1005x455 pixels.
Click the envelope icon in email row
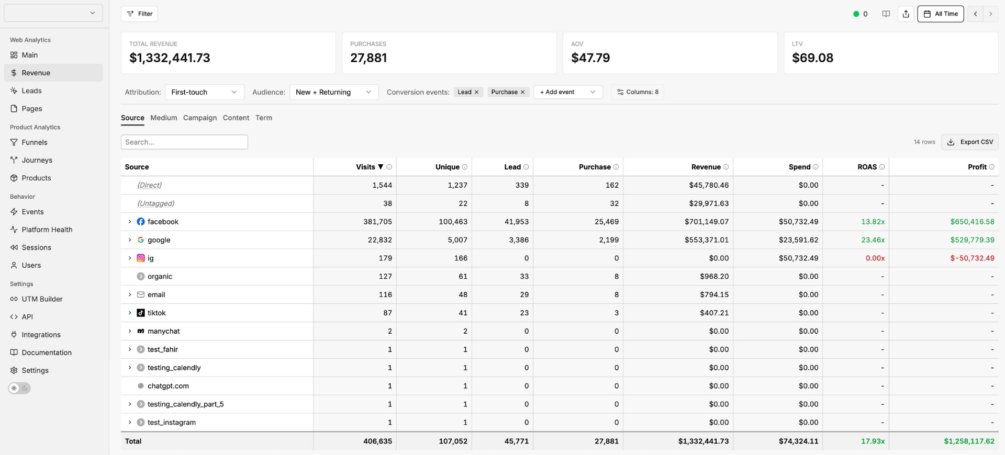coord(141,295)
